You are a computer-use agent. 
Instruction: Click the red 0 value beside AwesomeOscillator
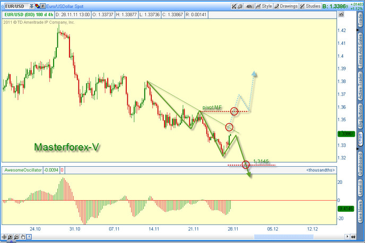coord(62,170)
